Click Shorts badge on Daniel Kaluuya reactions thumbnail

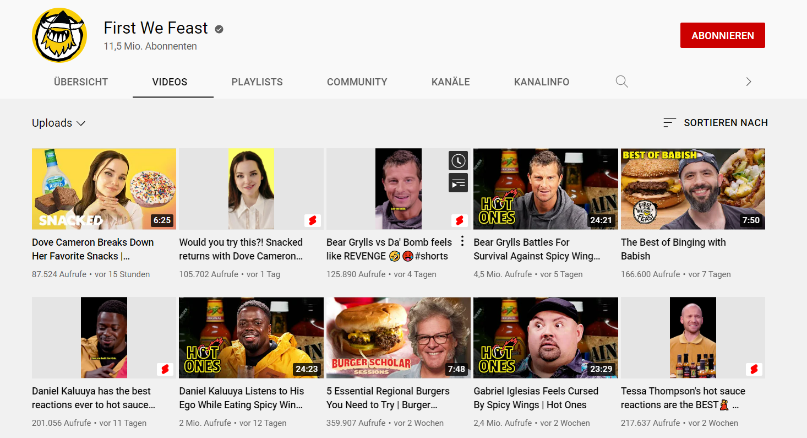pos(165,369)
